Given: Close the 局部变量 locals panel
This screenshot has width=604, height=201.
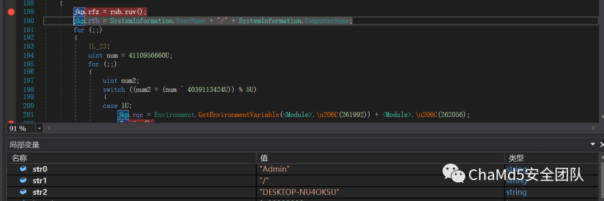Looking at the screenshot, I should pyautogui.click(x=602, y=144).
